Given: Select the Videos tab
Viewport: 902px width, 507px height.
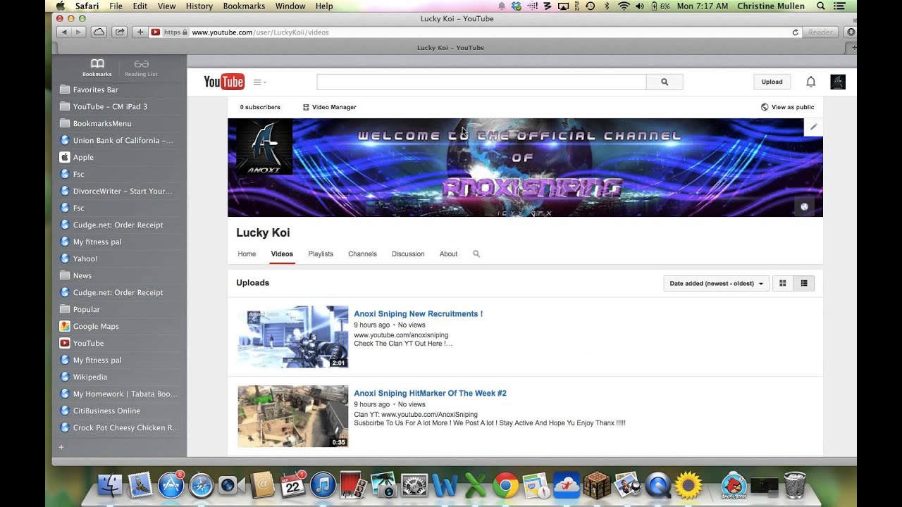Looking at the screenshot, I should click(x=282, y=254).
